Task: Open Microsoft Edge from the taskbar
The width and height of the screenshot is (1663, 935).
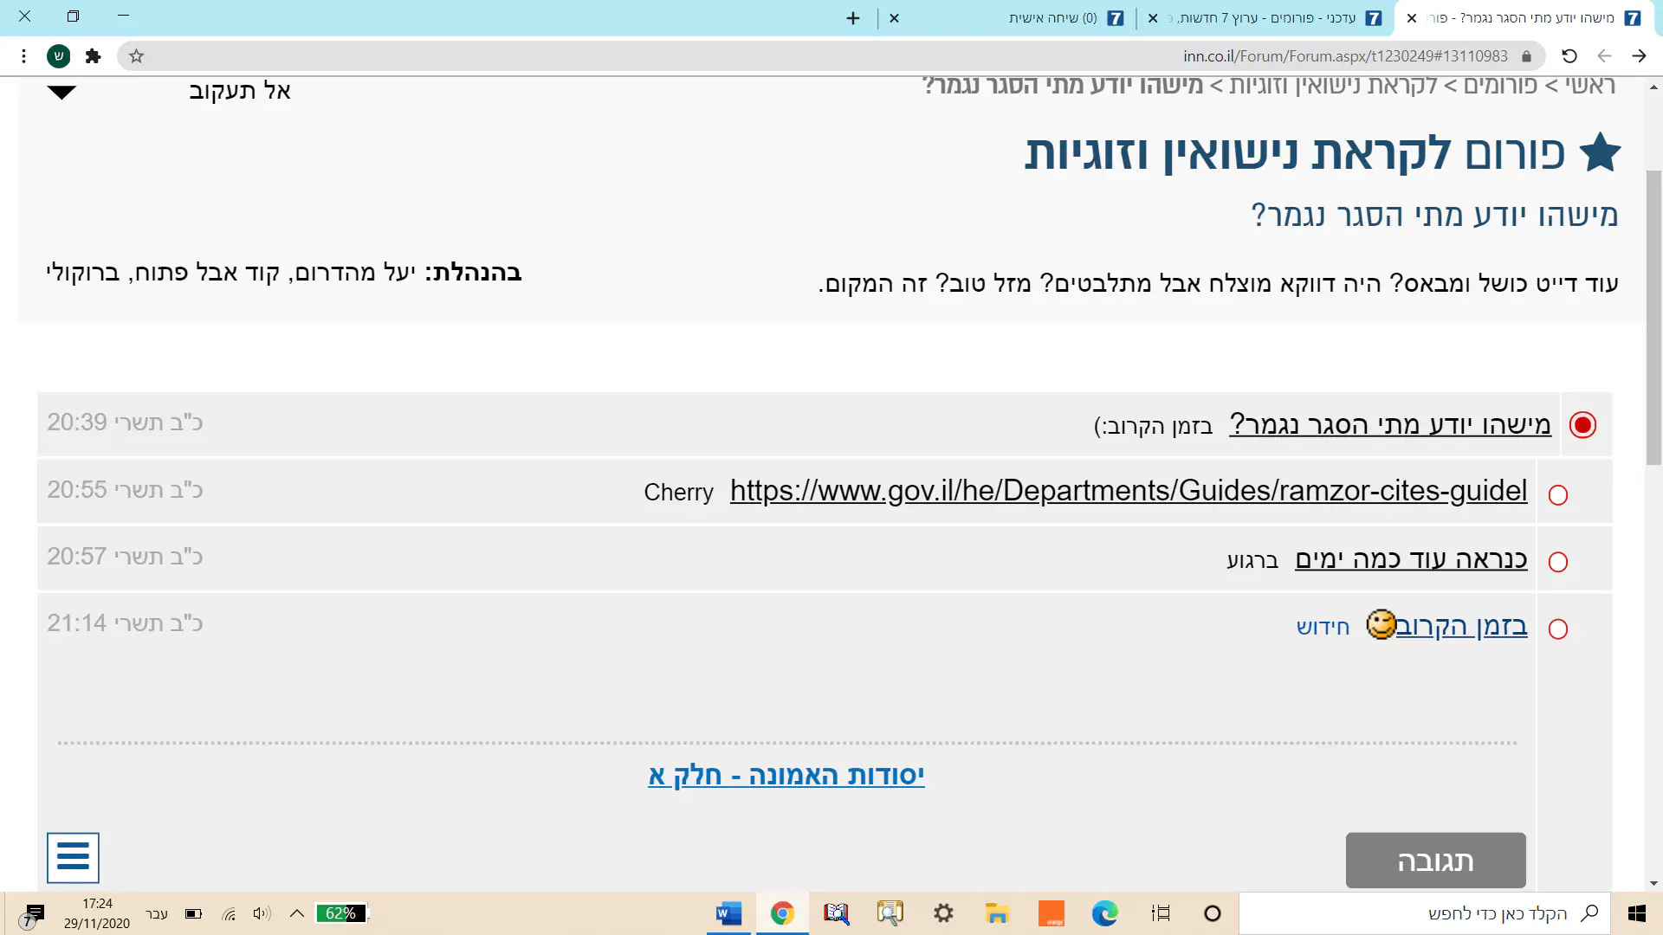Action: [x=1104, y=913]
